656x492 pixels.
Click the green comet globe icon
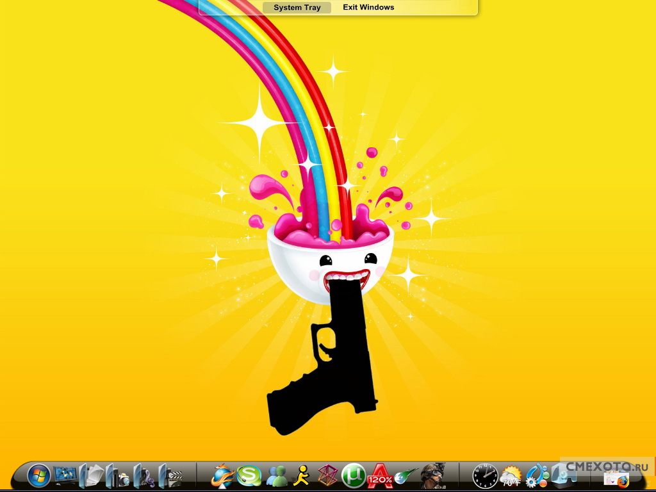(404, 476)
